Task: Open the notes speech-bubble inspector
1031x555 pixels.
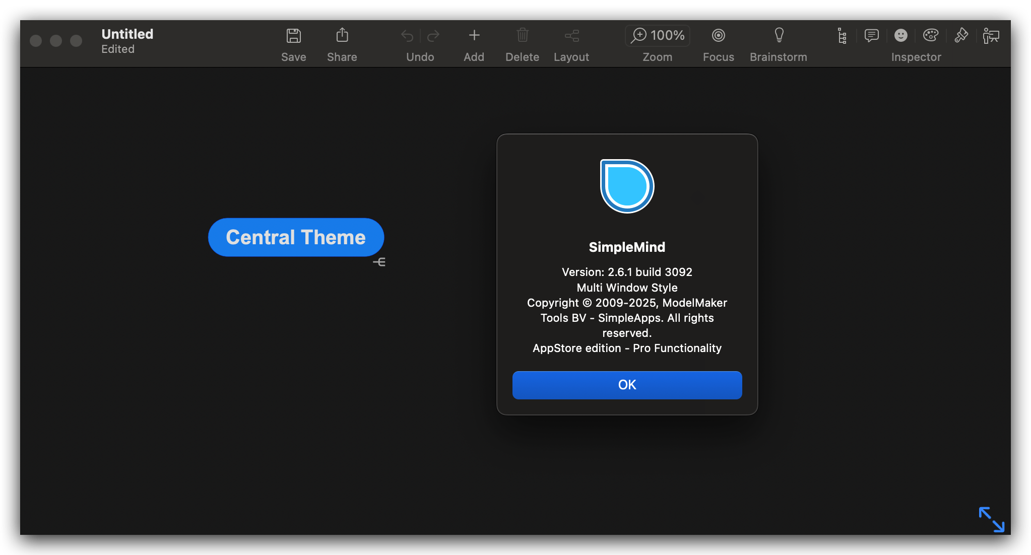Action: pos(871,35)
